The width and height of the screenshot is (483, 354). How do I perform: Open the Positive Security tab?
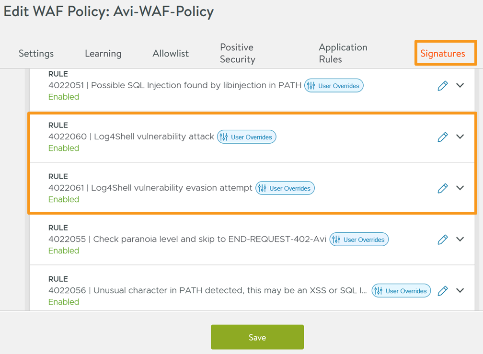pyautogui.click(x=238, y=53)
